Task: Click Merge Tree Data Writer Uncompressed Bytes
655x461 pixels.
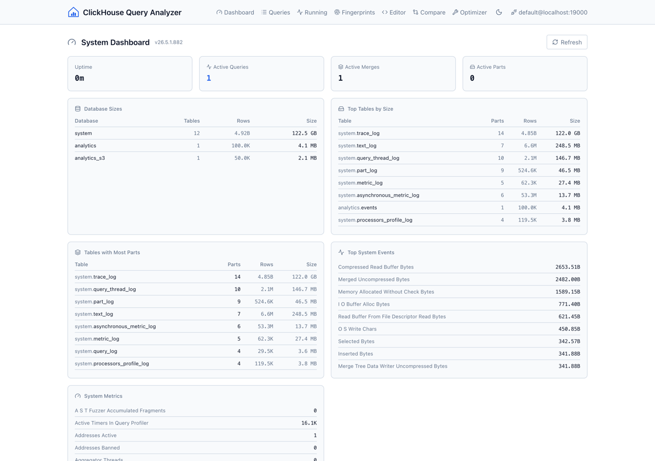Action: click(459, 366)
